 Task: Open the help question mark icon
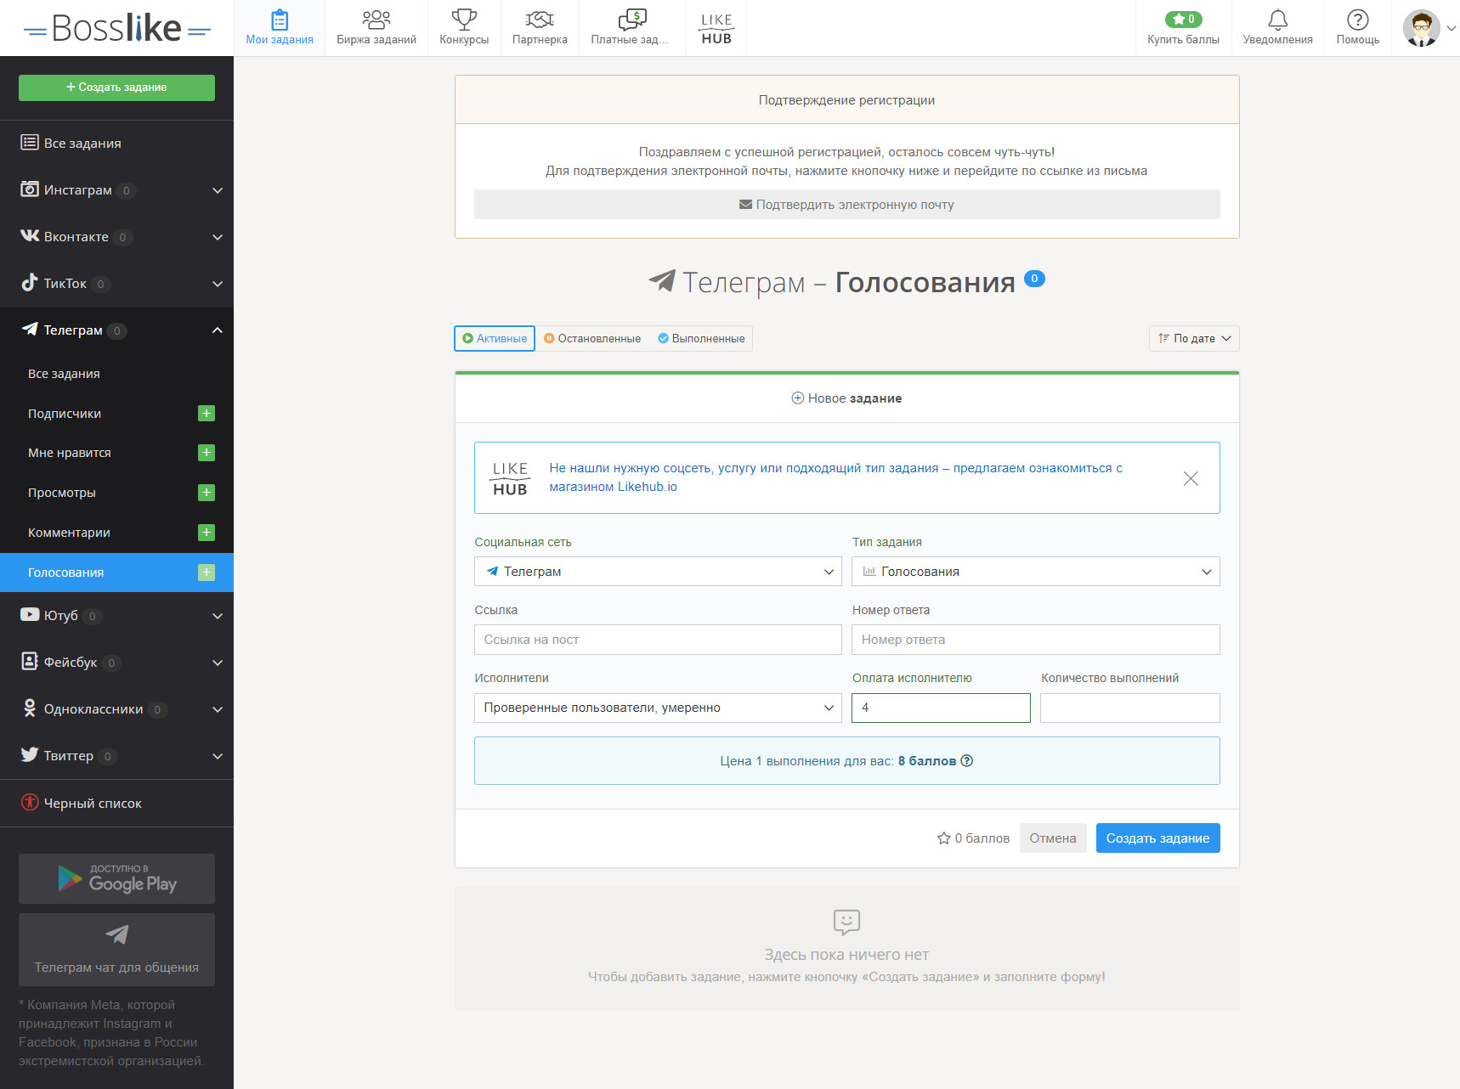pyautogui.click(x=1357, y=20)
